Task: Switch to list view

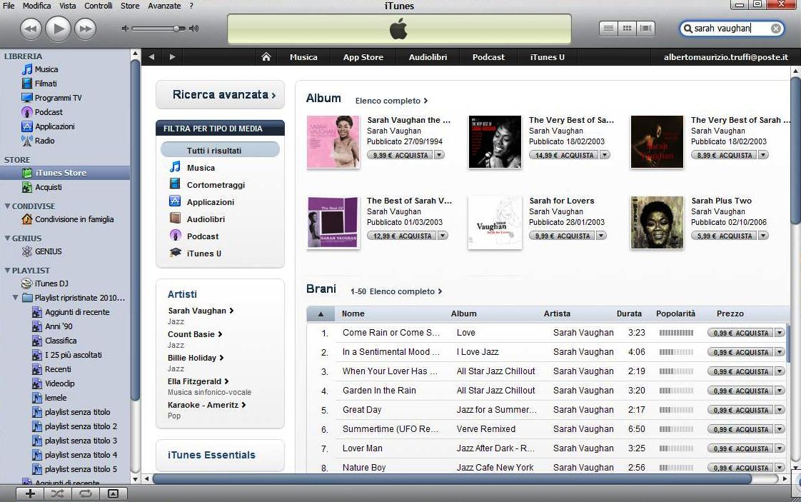Action: click(608, 29)
